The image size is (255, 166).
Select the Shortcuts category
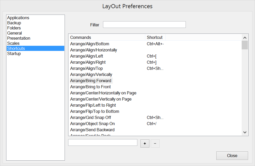pyautogui.click(x=35, y=48)
